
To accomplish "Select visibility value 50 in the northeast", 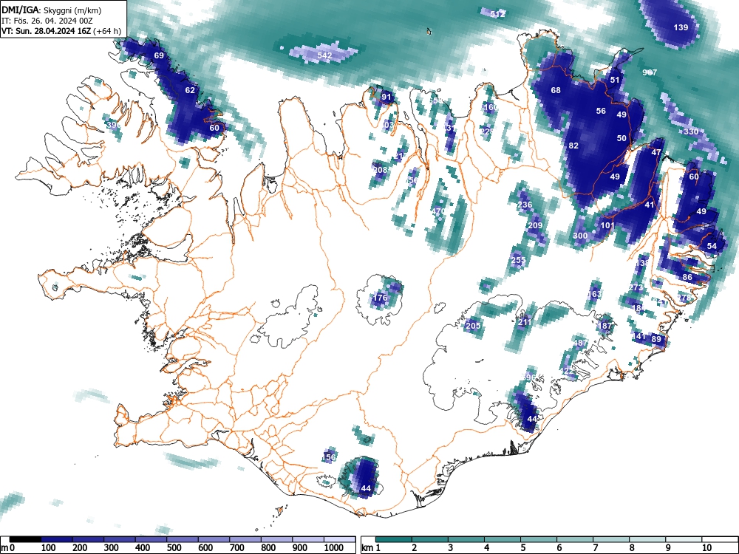I will pos(621,138).
